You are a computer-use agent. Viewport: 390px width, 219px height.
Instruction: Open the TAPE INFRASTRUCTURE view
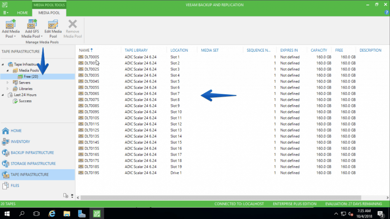tap(37, 175)
